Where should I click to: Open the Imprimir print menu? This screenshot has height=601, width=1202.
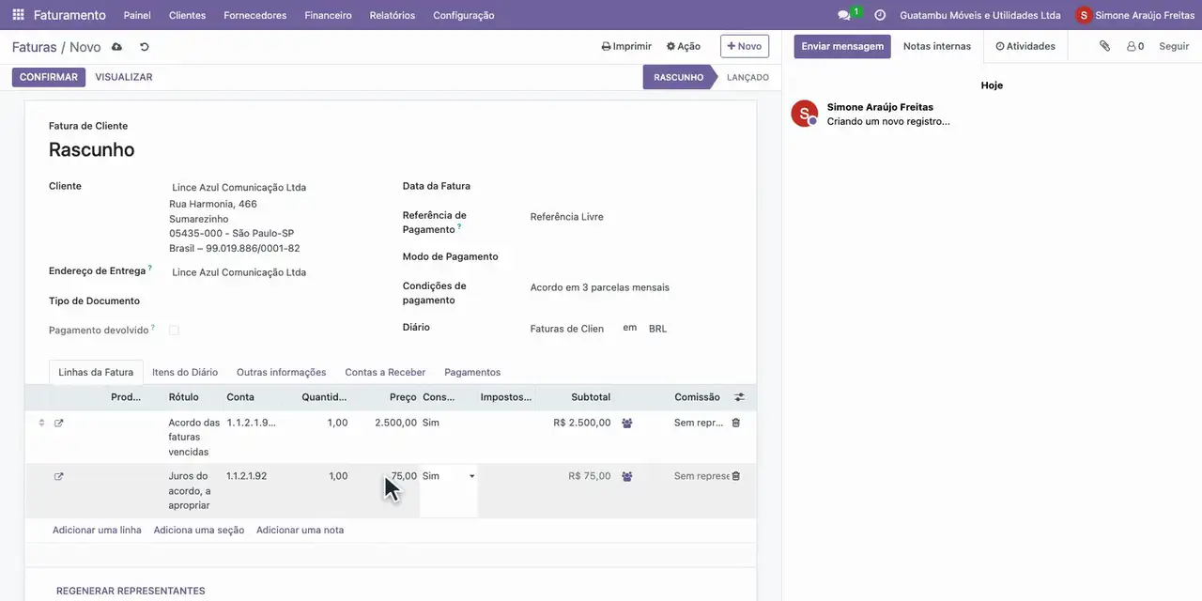pos(626,46)
